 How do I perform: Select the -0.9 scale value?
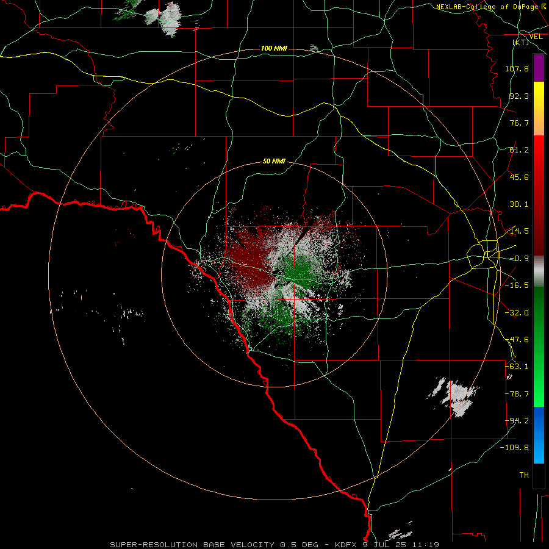(x=519, y=259)
